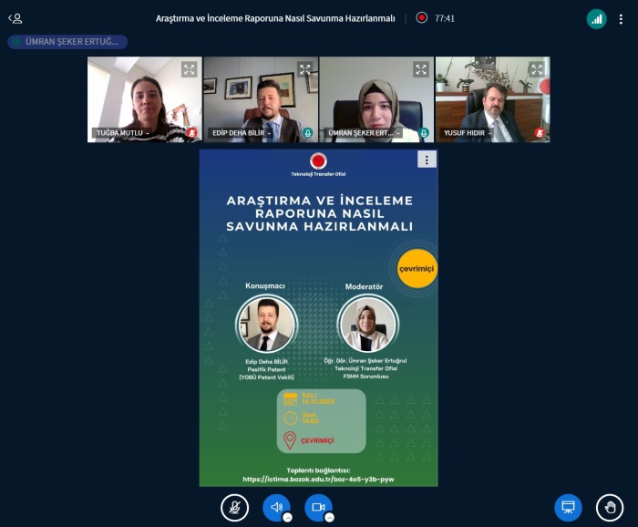
Task: Click the red recording indicator
Action: click(x=421, y=17)
